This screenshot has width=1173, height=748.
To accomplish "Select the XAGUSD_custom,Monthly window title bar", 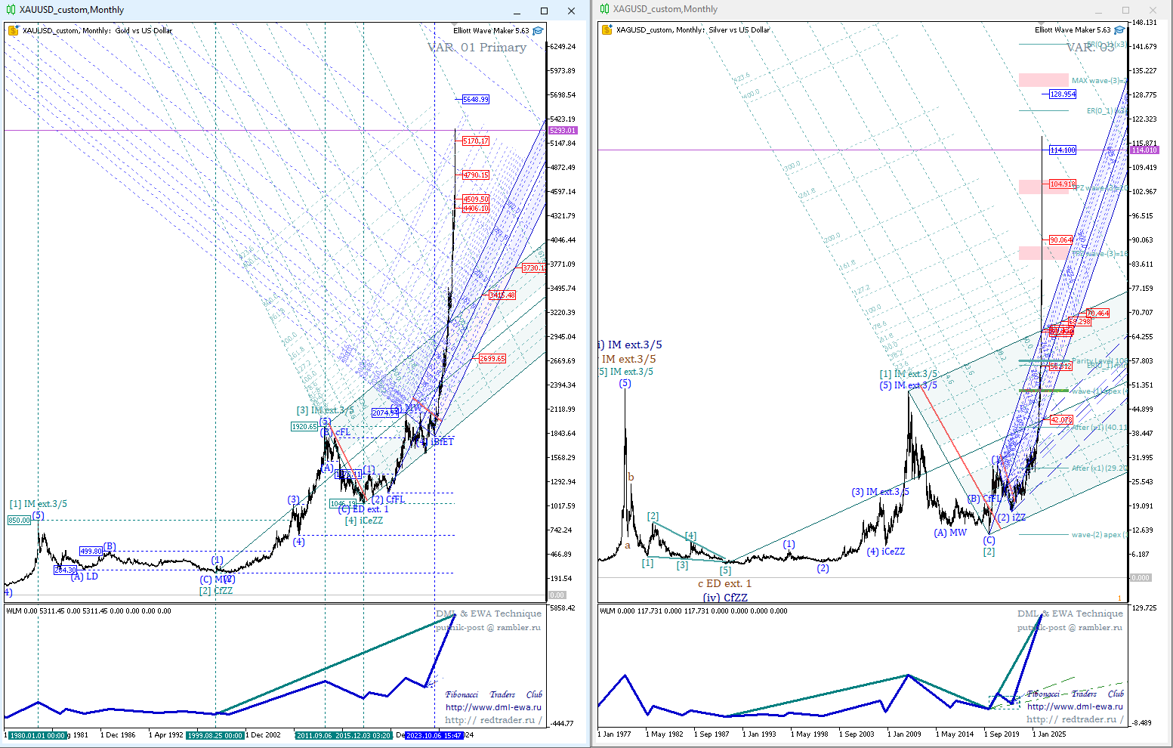I will point(831,9).
